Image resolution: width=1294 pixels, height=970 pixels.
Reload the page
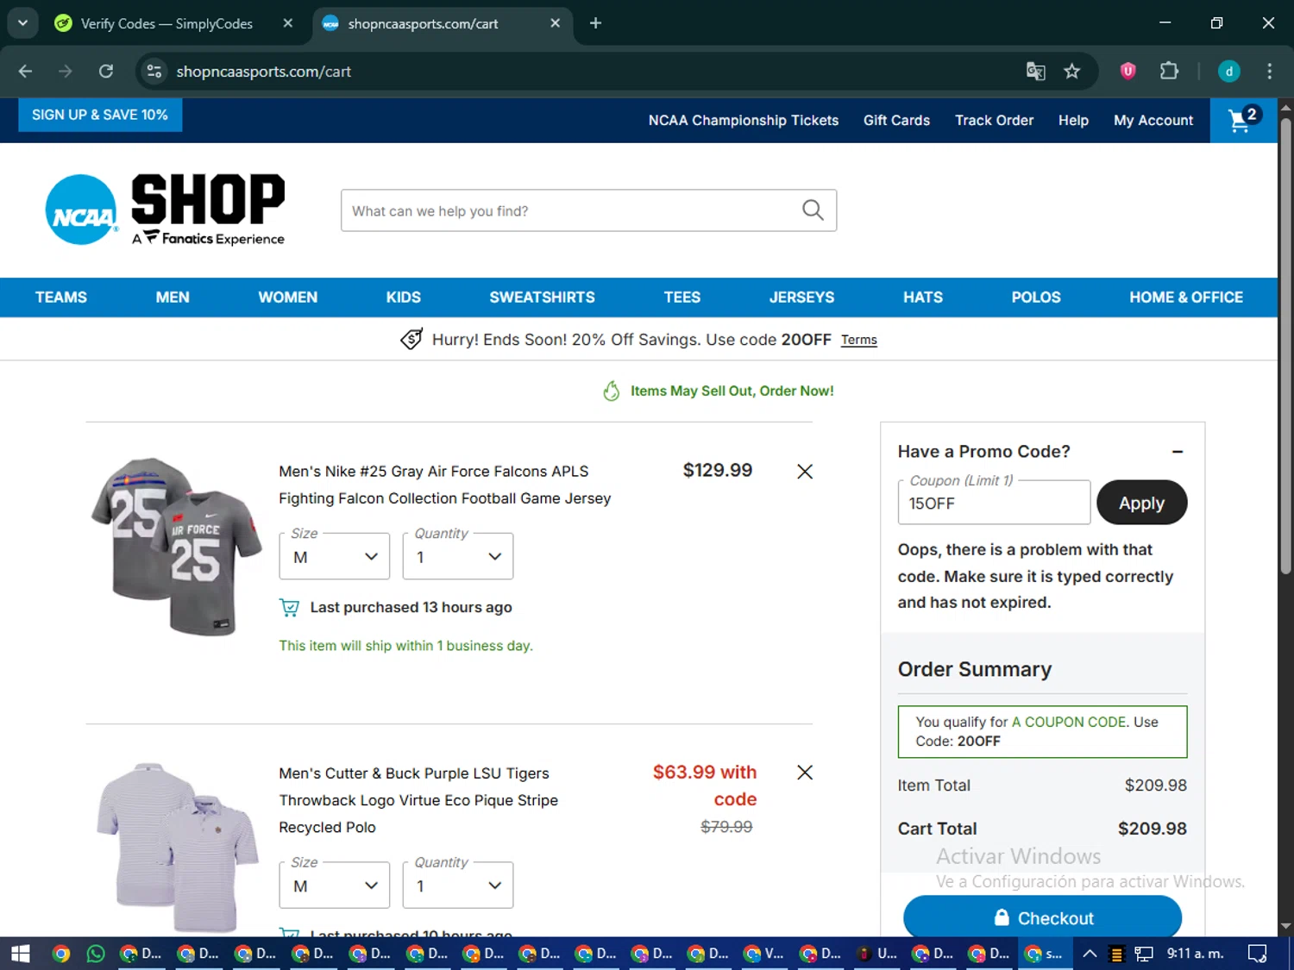point(106,72)
